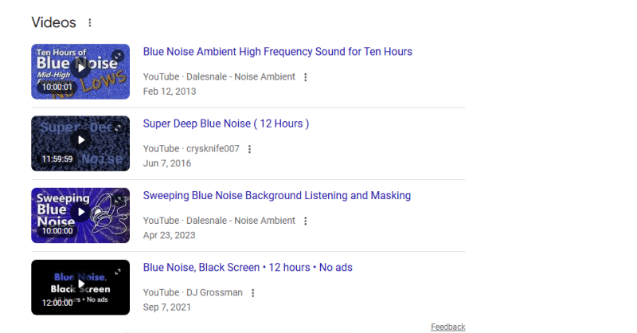Play the Sweeping Blue Noise thumbnail

tap(80, 212)
